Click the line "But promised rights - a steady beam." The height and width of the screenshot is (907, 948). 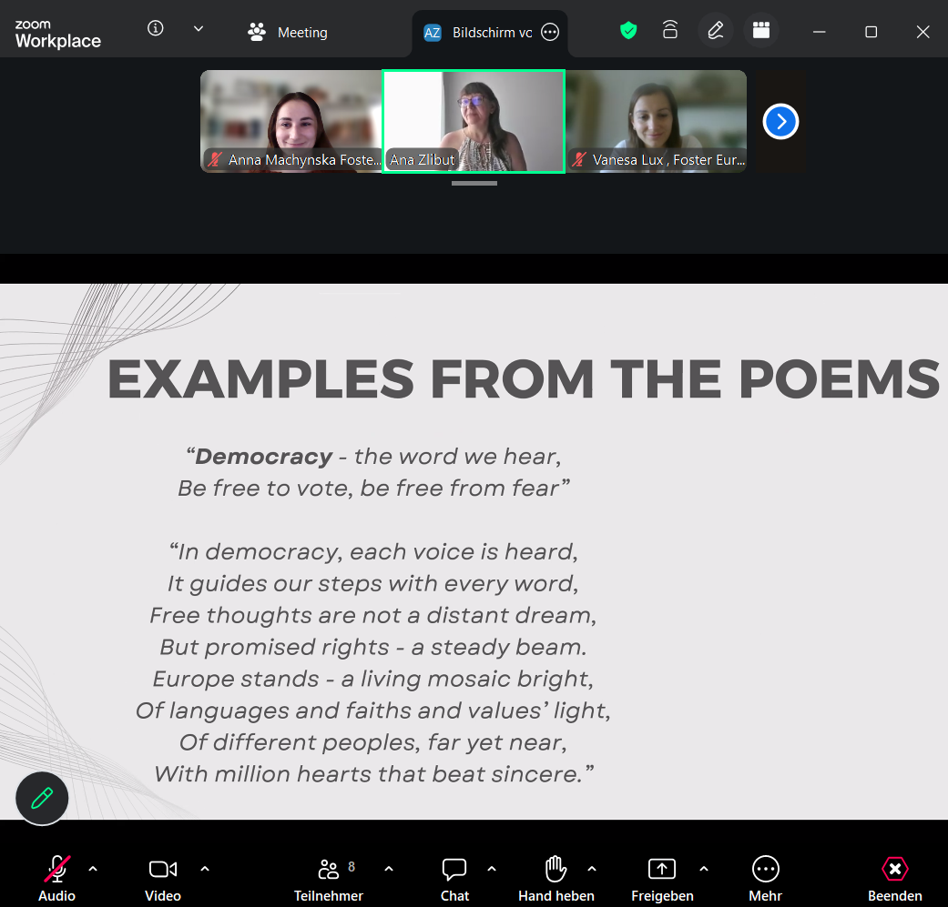(373, 647)
